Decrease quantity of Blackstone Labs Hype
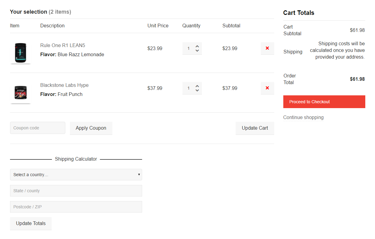Image resolution: width=375 pixels, height=239 pixels. [x=197, y=90]
